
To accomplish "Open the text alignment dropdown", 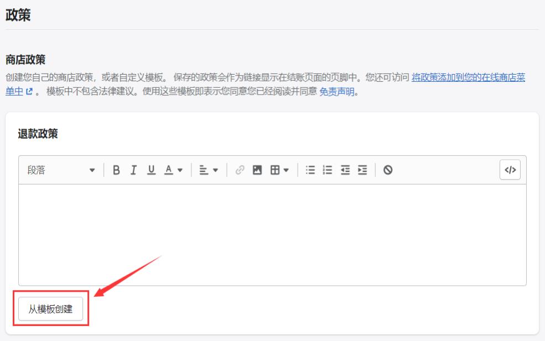I will point(209,170).
